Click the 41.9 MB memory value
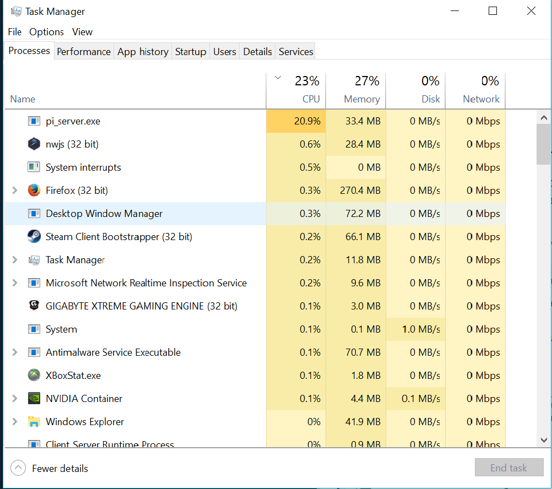This screenshot has width=552, height=489. click(363, 421)
